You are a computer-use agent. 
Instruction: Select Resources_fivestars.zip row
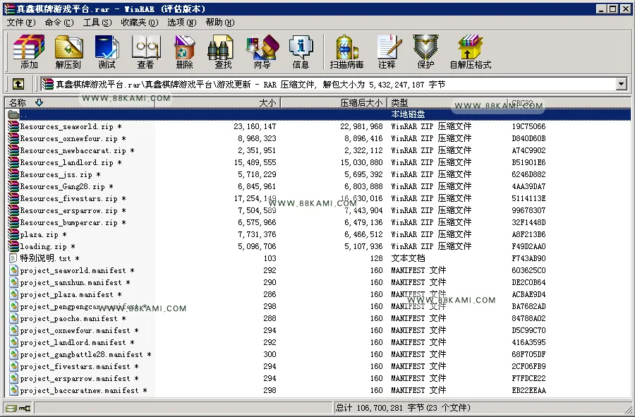tap(318, 198)
